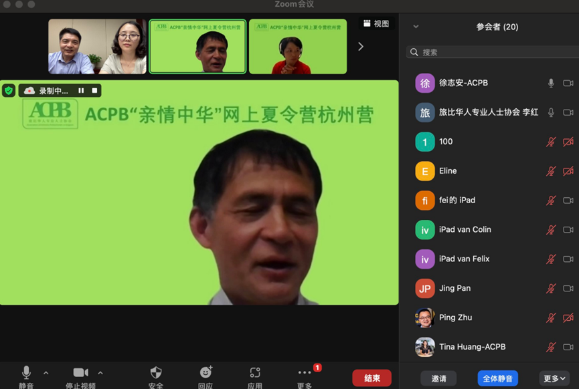The height and width of the screenshot is (389, 579).
Task: Unmute Eline's microphone icon
Action: tap(551, 171)
